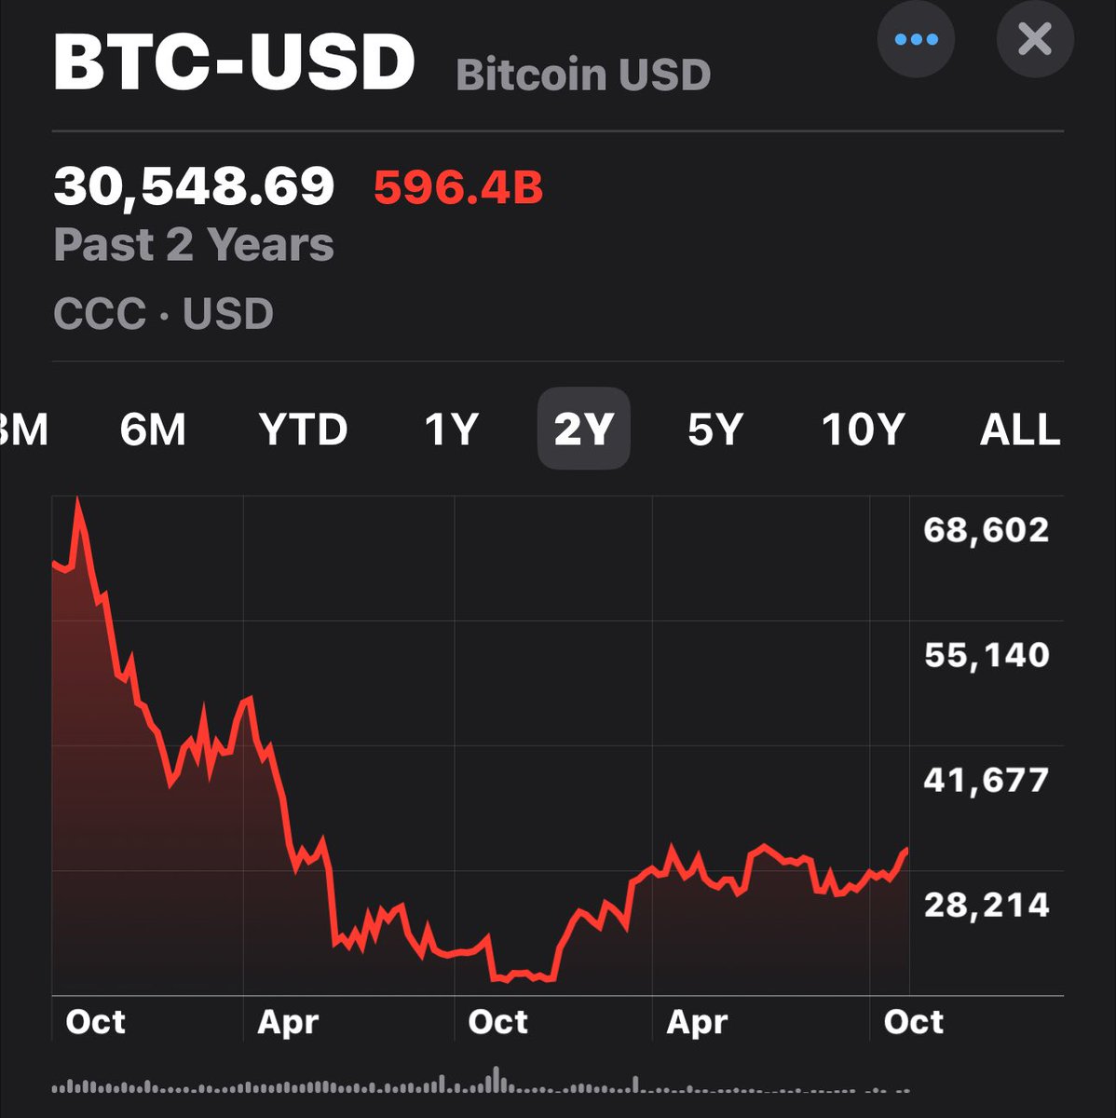The width and height of the screenshot is (1116, 1118).
Task: Tap the selected 2Y range tab
Action: pyautogui.click(x=583, y=429)
